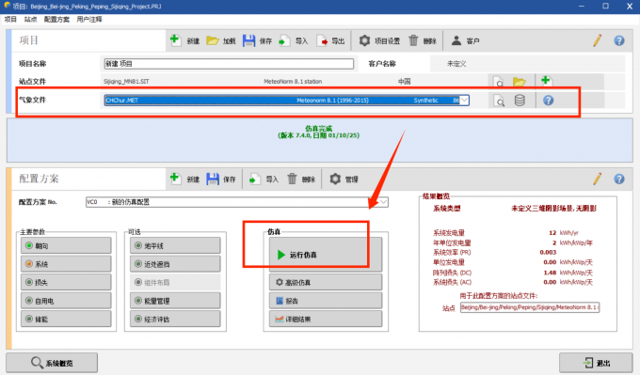Open help icon in the 项目 header

coord(619,40)
